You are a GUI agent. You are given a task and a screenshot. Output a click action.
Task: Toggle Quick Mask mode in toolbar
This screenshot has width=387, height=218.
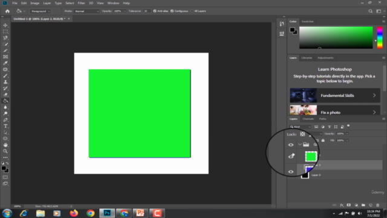tap(5, 177)
